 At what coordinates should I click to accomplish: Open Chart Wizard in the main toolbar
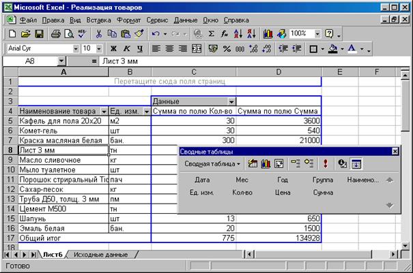pos(266,33)
